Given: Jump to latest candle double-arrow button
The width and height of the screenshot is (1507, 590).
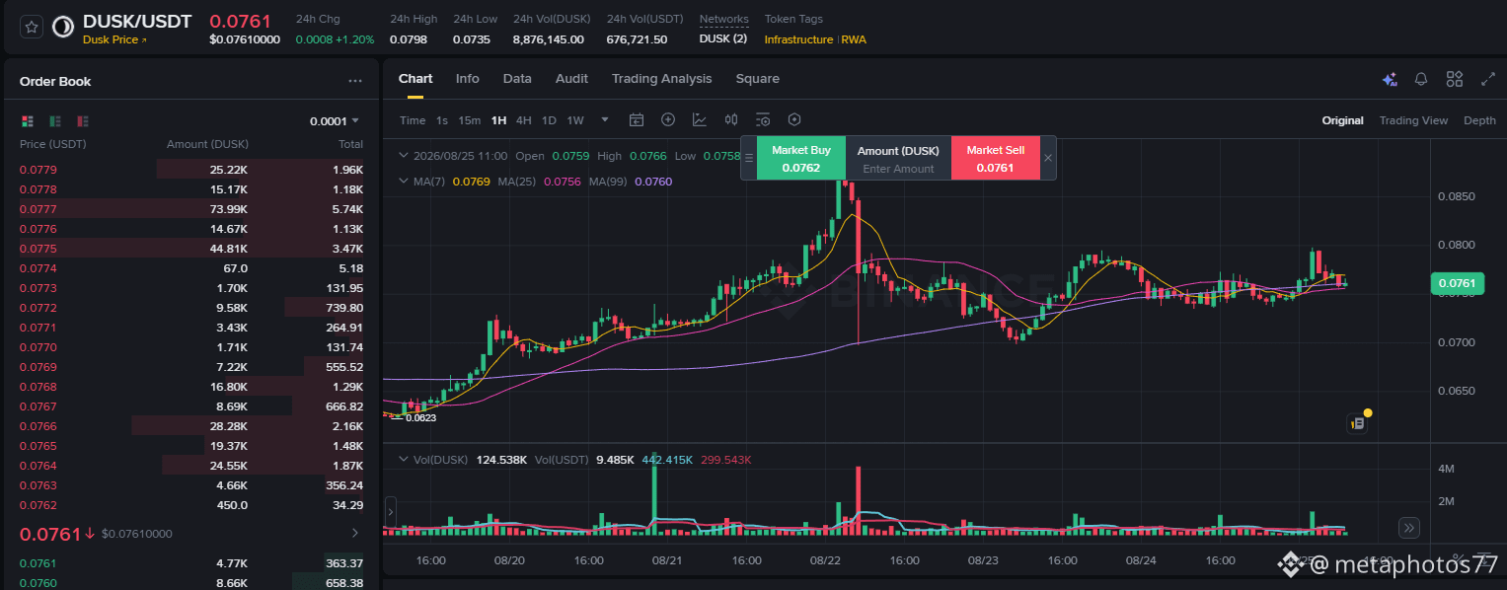Looking at the screenshot, I should click(x=1409, y=528).
